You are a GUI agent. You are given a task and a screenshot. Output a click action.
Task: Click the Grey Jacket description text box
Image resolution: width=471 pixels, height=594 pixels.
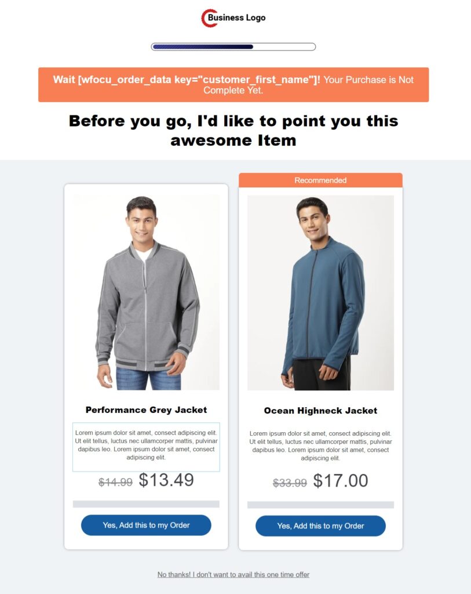click(146, 447)
